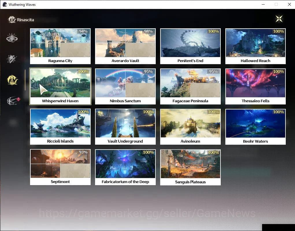This screenshot has width=295, height=231.
Task: Open the Avinoleum area thumbnail
Action: tap(190, 124)
